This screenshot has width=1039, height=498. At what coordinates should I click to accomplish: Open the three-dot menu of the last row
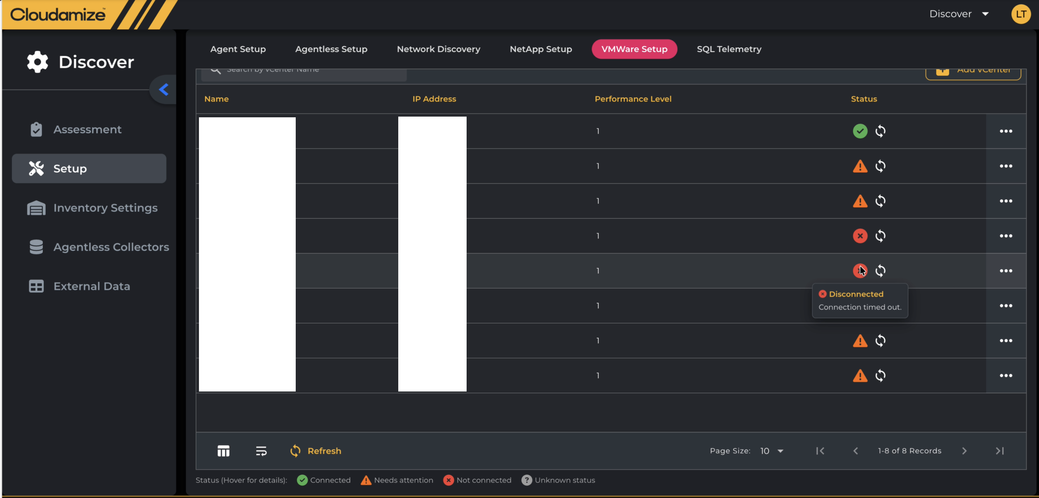[x=1006, y=375]
